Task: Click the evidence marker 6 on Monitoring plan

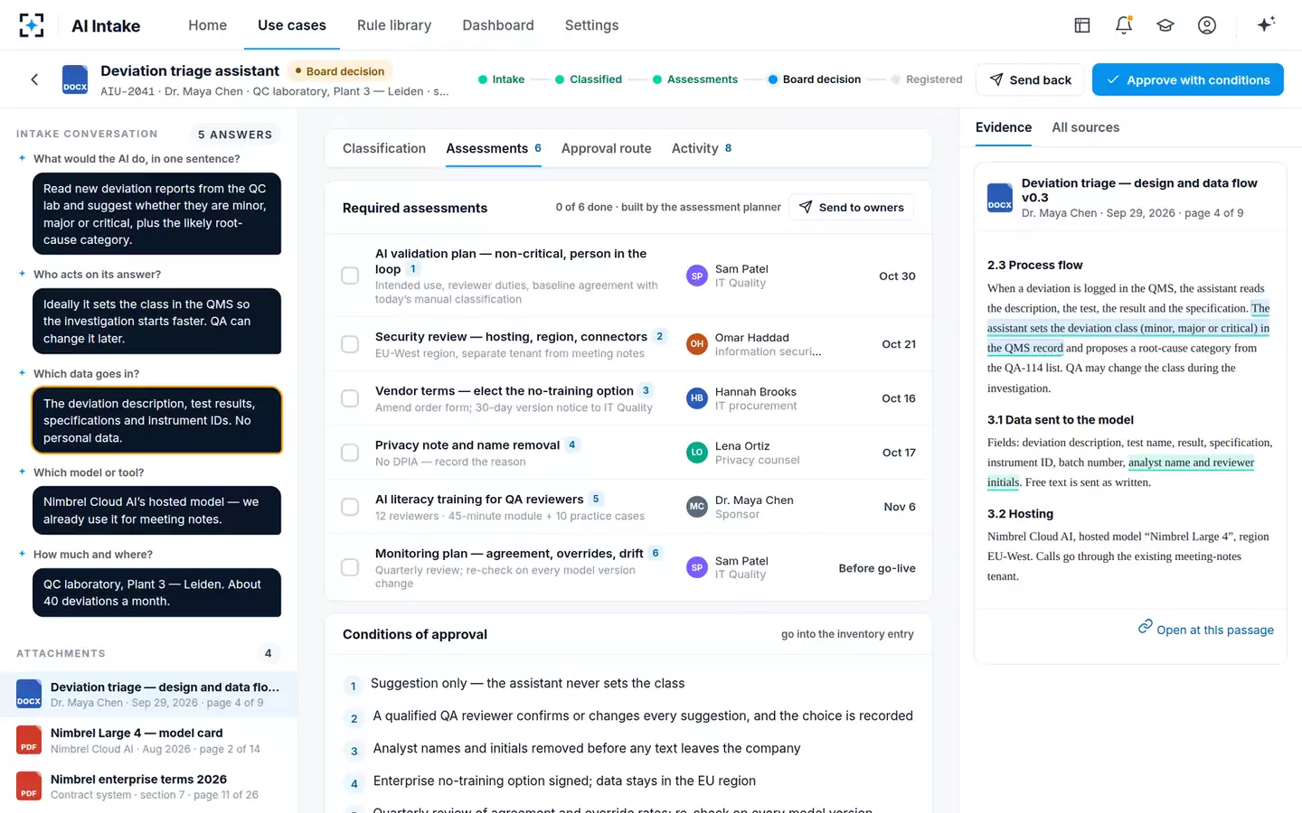Action: [656, 553]
